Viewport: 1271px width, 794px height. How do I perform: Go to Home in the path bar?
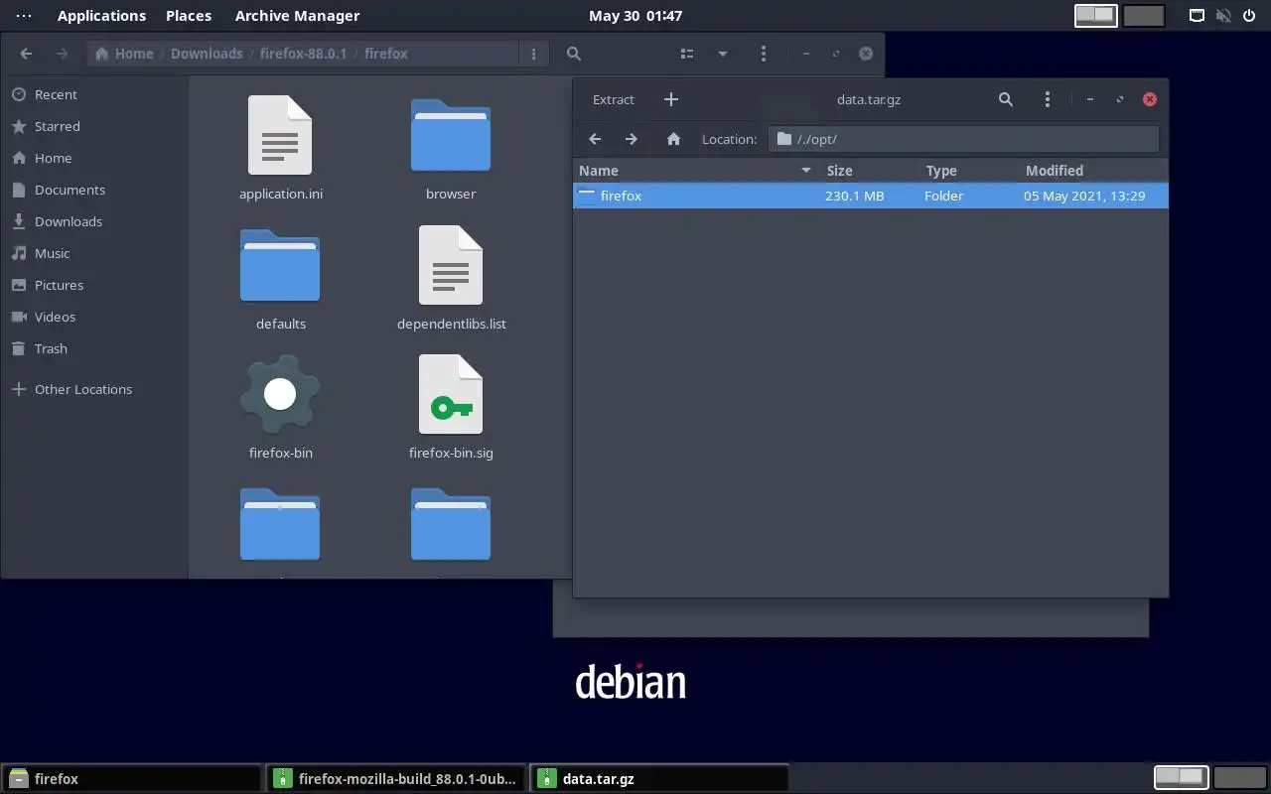pyautogui.click(x=124, y=54)
